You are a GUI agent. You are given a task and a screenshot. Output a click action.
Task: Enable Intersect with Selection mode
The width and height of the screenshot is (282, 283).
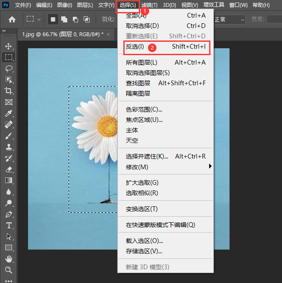point(87,19)
